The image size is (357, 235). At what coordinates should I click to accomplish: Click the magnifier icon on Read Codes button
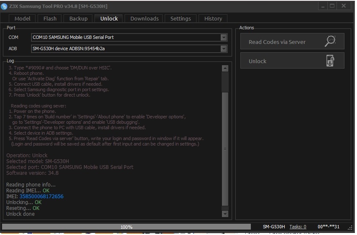click(x=330, y=41)
